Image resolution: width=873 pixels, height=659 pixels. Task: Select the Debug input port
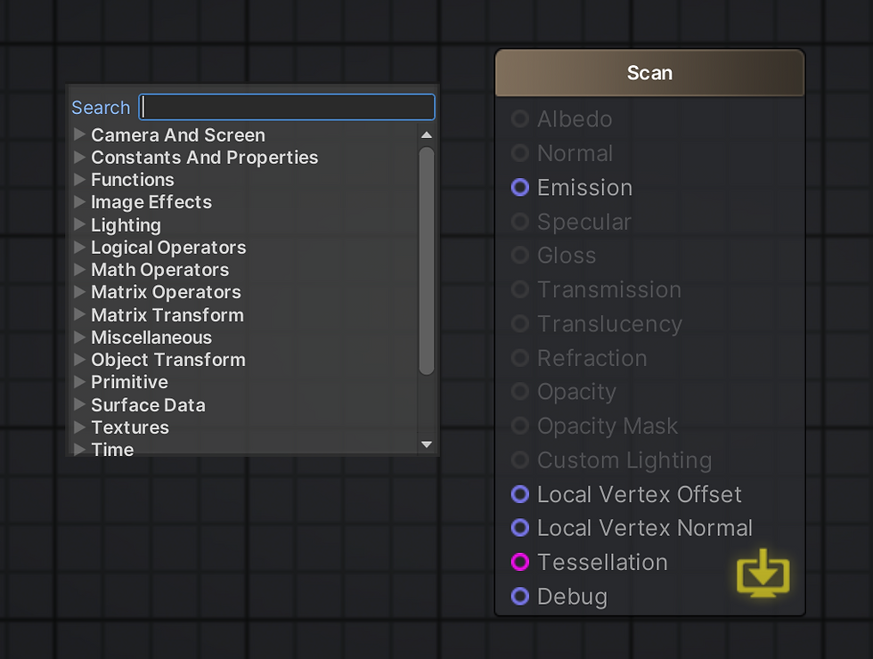coord(520,596)
